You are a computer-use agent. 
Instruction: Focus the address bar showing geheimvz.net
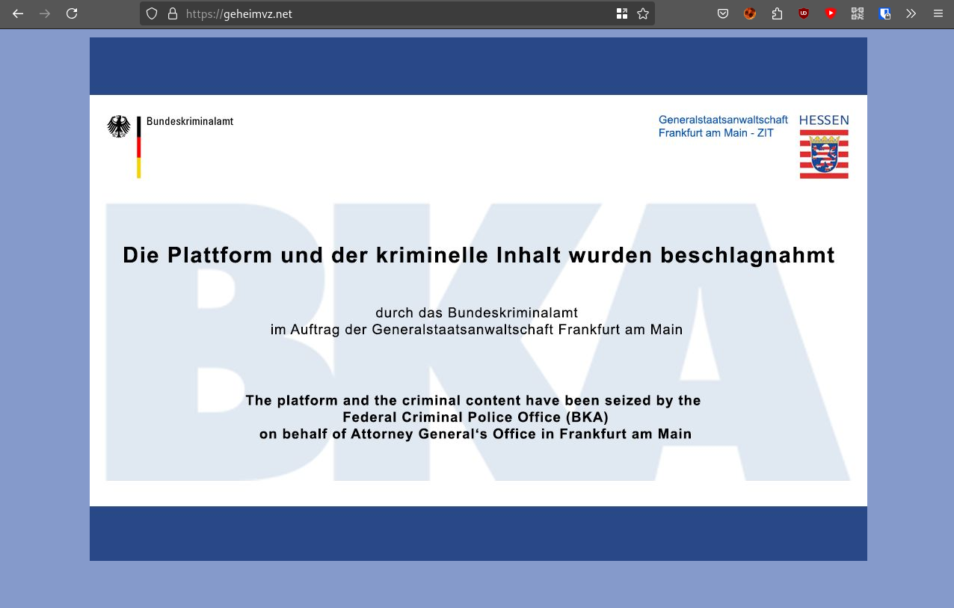coord(396,13)
